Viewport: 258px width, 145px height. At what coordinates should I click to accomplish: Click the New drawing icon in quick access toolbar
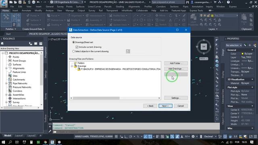(11, 2)
